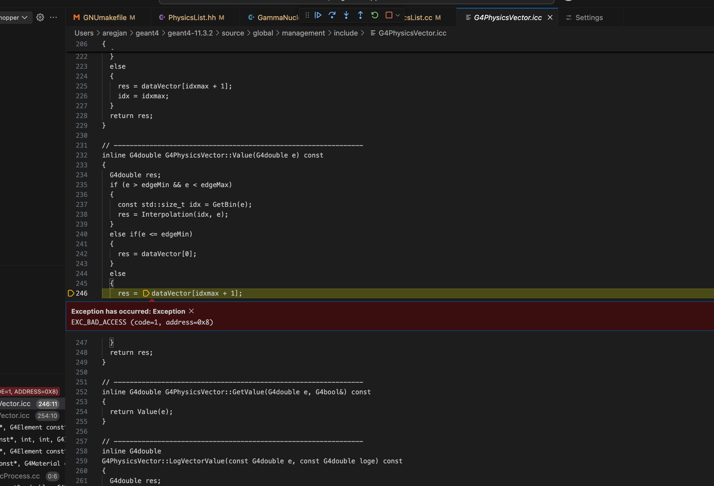Viewport: 714px width, 486px height.
Task: Click the 'geant4-11.3.2' breadcrumb folder
Action: coord(190,33)
